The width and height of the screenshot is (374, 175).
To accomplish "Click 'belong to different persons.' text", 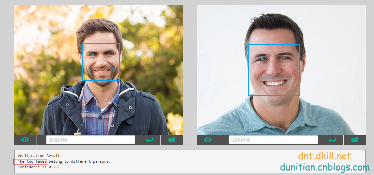I will [x=80, y=161].
